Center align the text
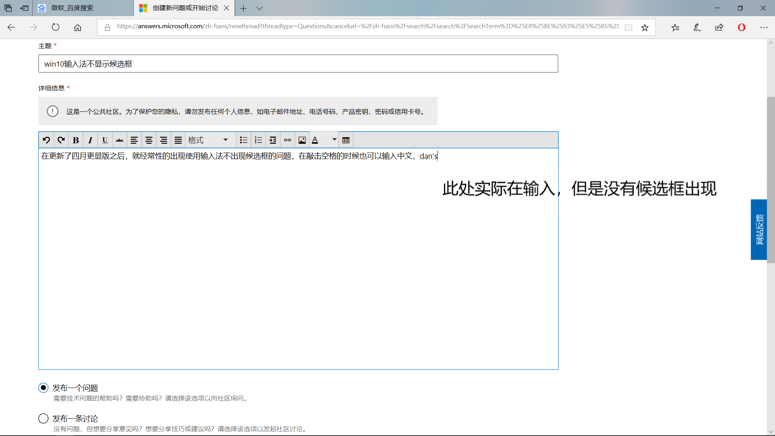 point(149,140)
